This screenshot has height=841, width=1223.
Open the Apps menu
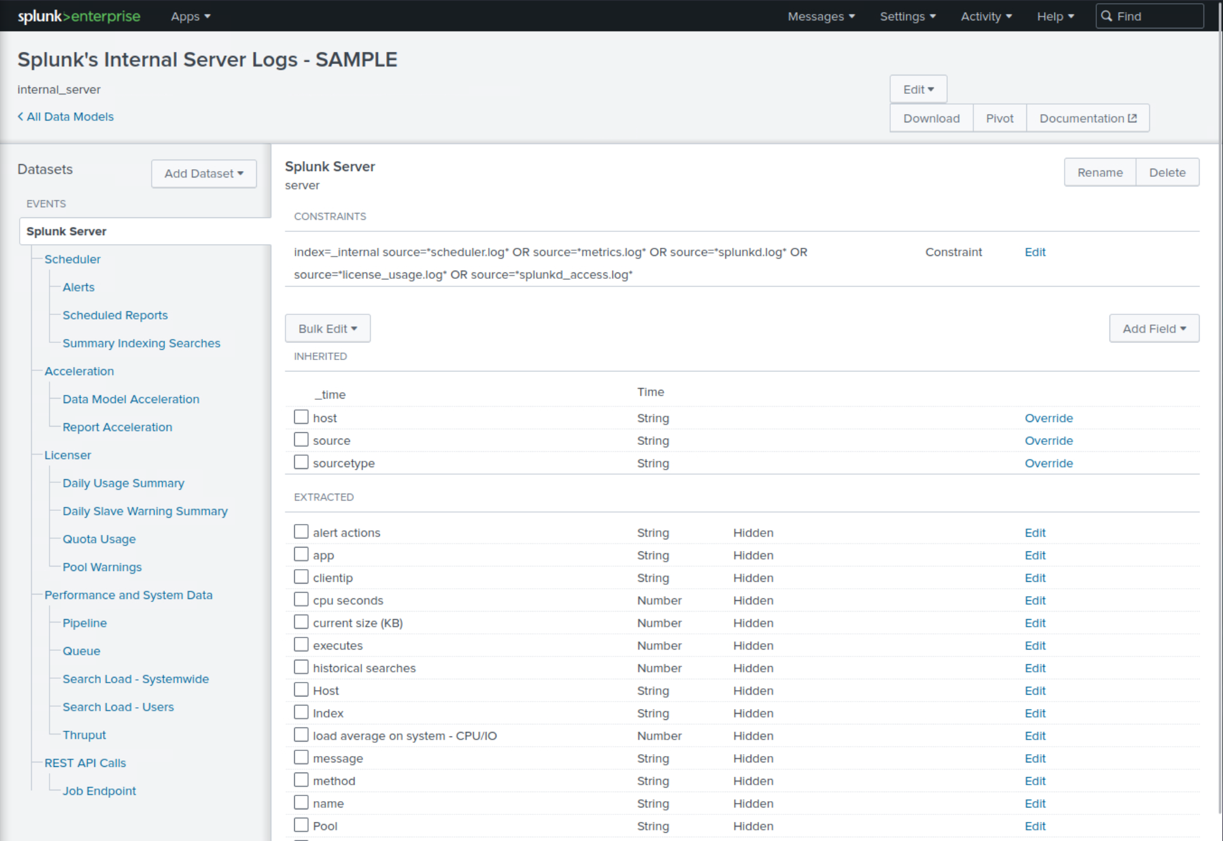[x=190, y=16]
